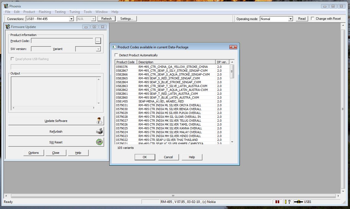
Task: Click Output box scroll right arrow
Action: point(94,108)
